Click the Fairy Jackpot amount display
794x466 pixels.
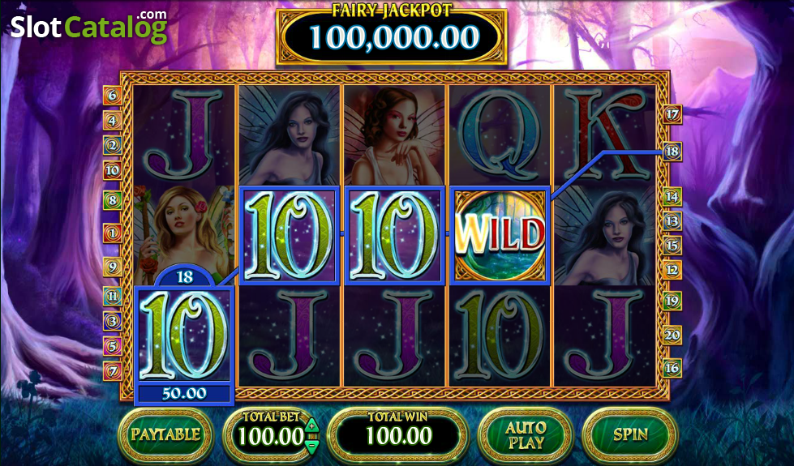coord(394,37)
